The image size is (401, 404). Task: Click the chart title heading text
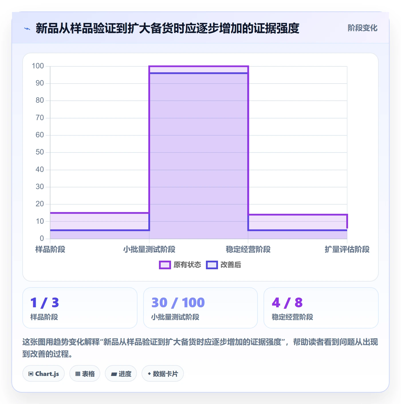[x=168, y=29]
